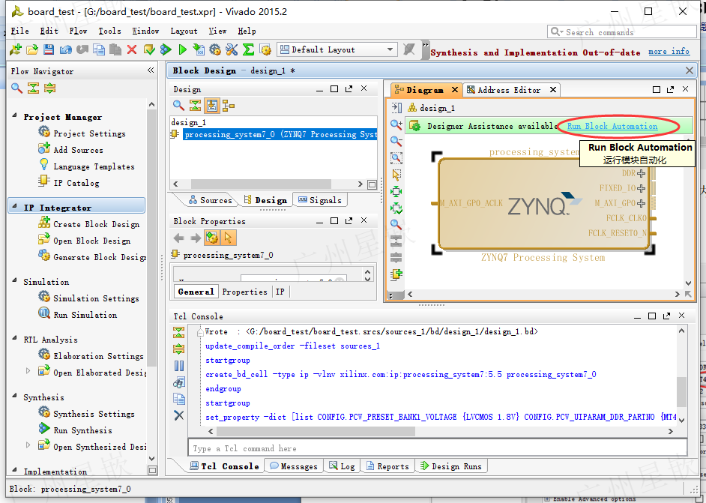
Task: Click the red Delete X toolbar icon
Action: tap(132, 49)
